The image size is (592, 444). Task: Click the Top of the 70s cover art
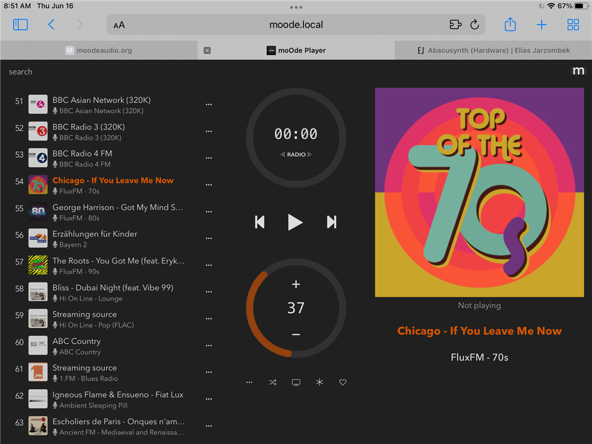[479, 192]
